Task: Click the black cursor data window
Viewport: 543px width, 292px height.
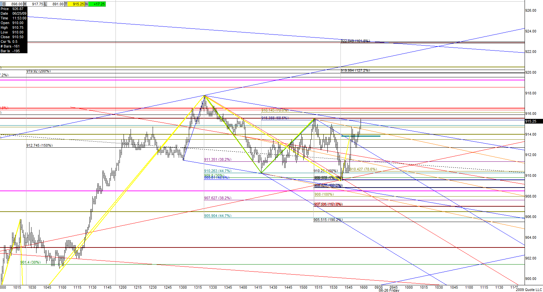Action: click(14, 30)
